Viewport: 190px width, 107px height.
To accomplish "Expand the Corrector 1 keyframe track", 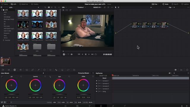I will tap(102, 81).
